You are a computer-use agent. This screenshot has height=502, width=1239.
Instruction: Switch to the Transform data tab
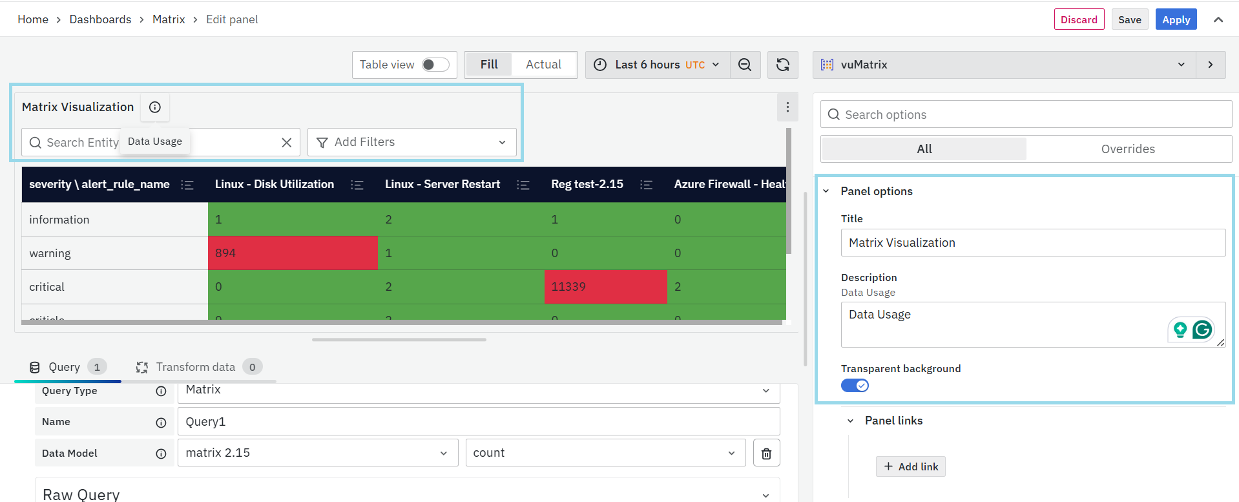[x=196, y=367]
